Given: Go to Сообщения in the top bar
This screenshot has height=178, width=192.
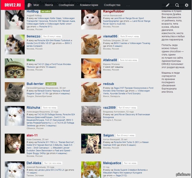Looking at the screenshot, I should click(x=66, y=5).
